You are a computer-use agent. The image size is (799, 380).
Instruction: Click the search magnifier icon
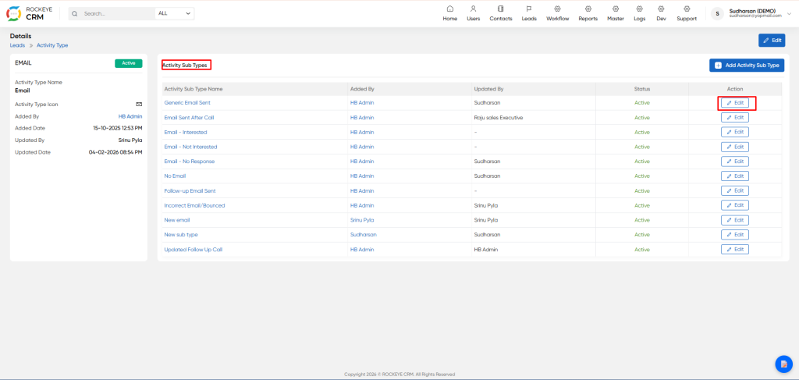(75, 14)
